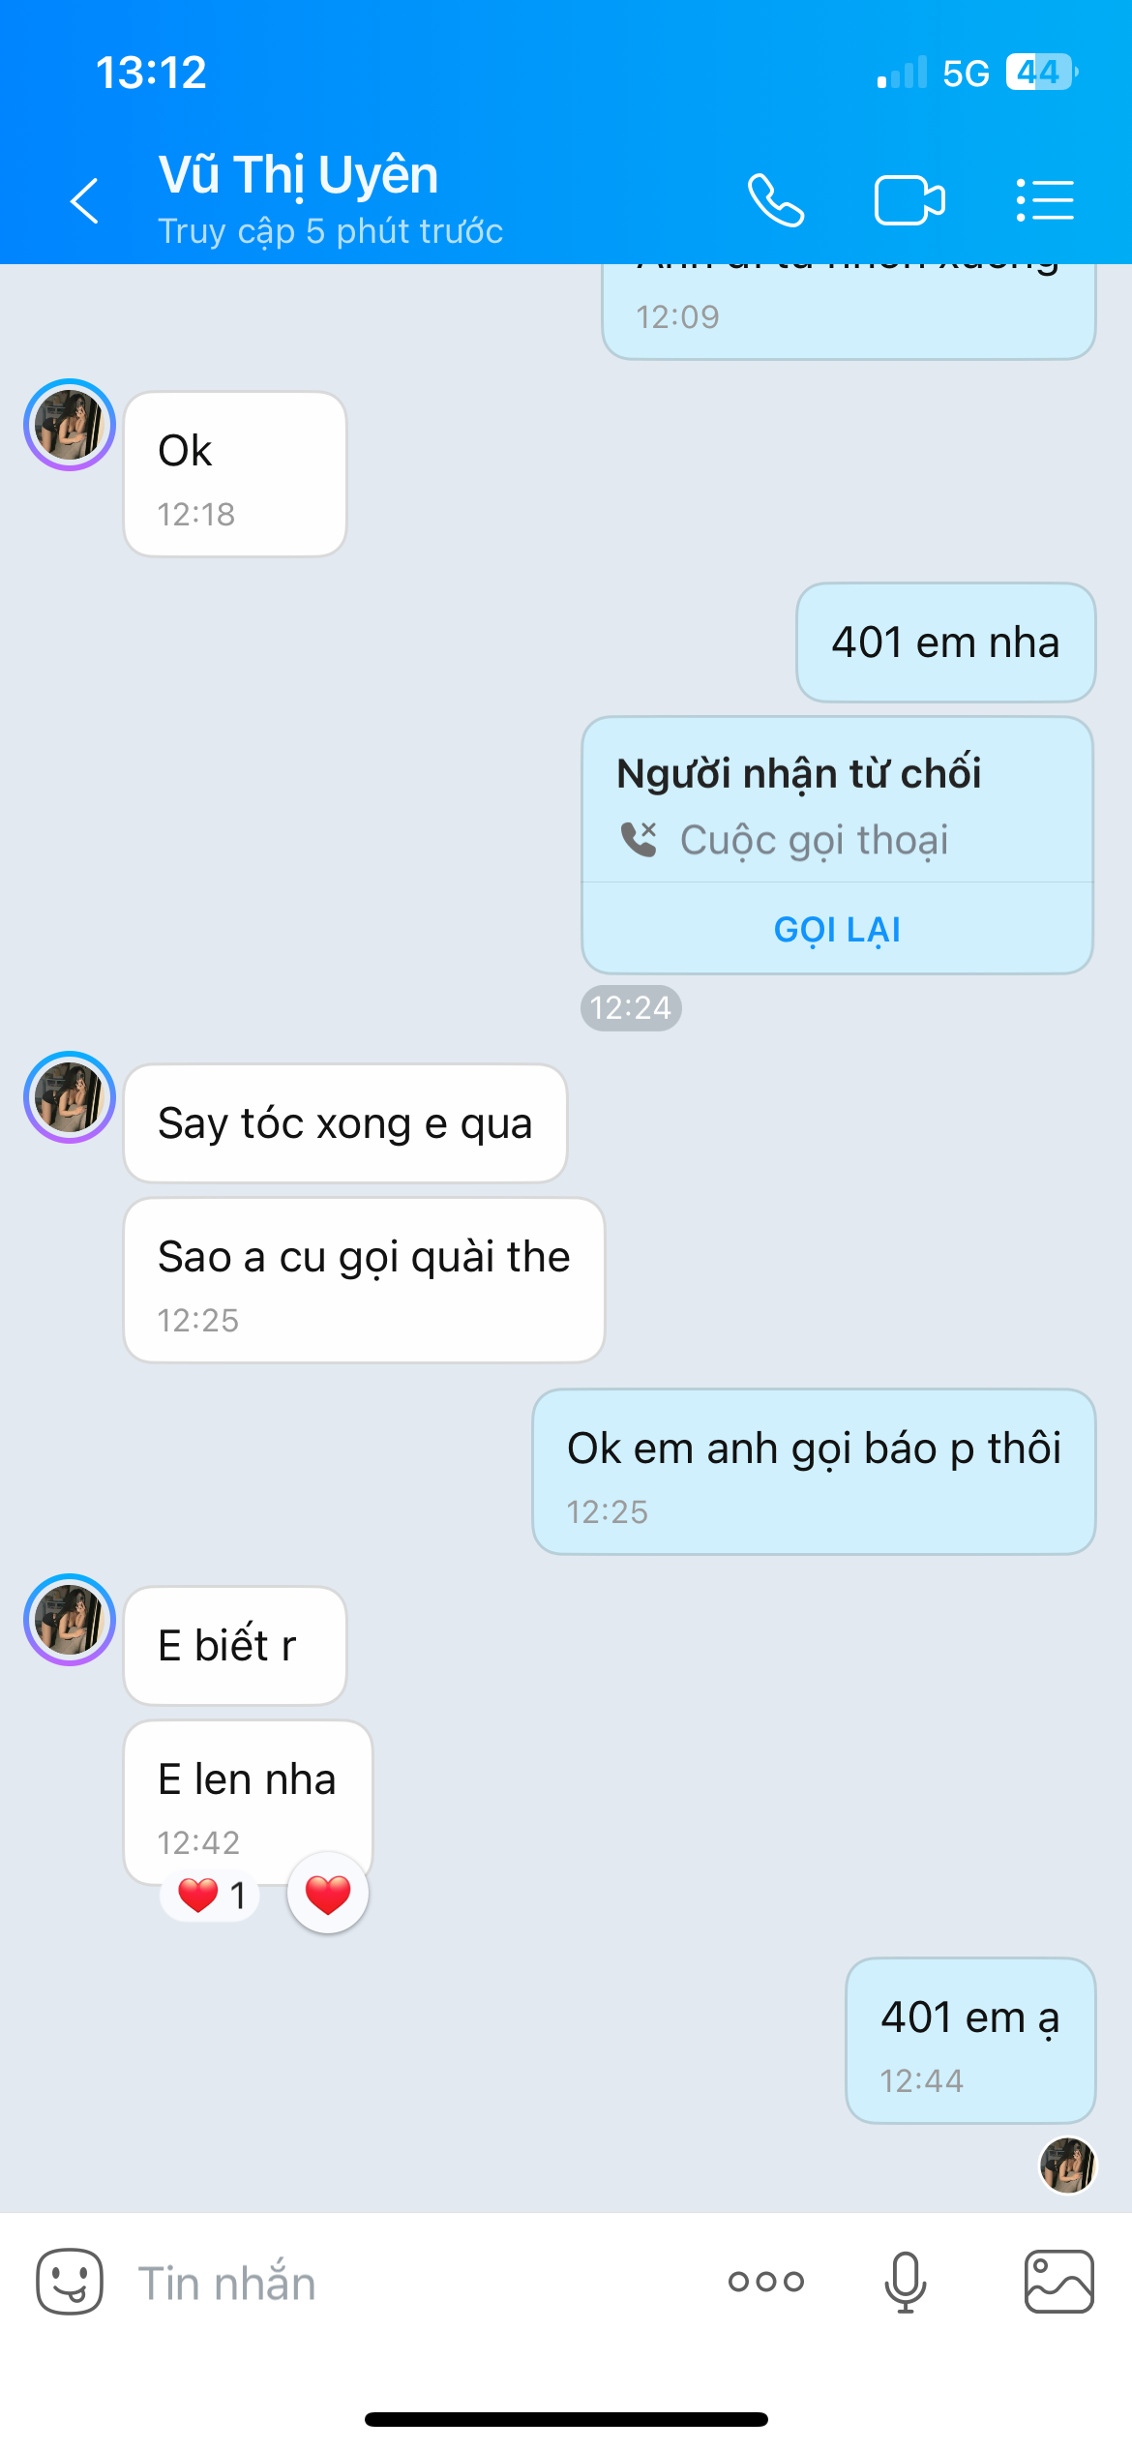The image size is (1132, 2450).
Task: Tap the "Sao a cu gọi quài the" message
Action: [364, 1279]
